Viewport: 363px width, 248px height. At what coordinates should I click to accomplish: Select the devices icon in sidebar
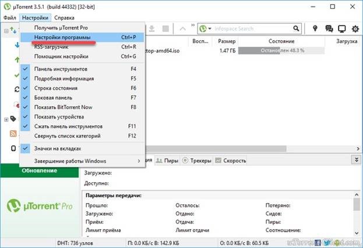[x=13, y=148]
